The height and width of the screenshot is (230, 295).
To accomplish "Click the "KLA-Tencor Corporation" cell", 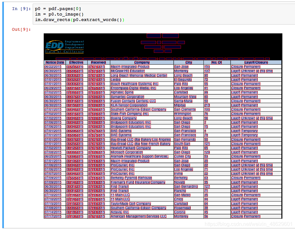I will click(129, 105).
